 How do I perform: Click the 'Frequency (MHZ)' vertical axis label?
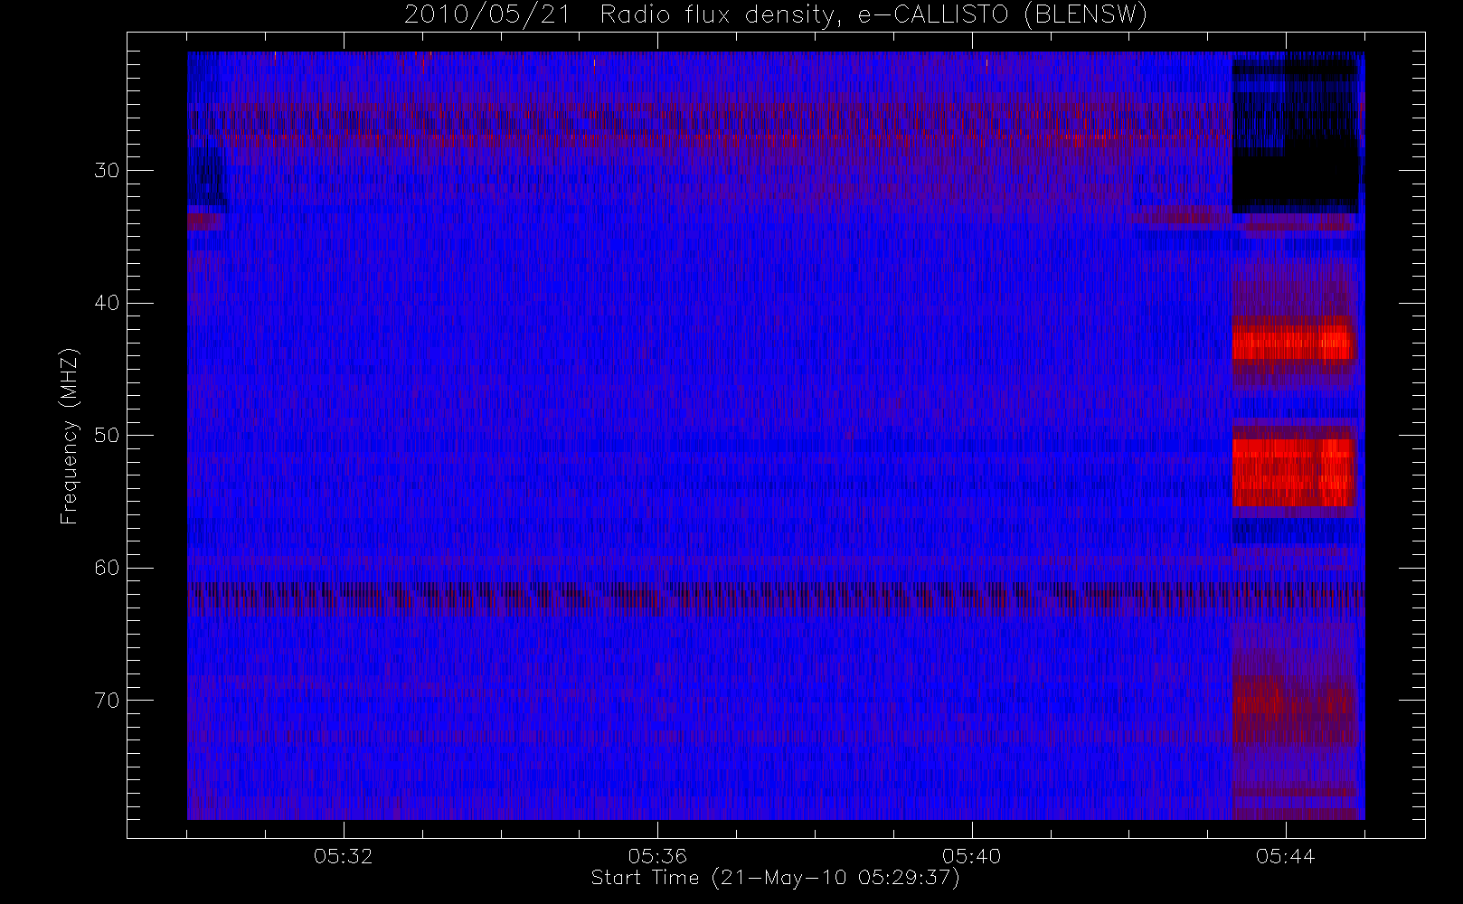tap(69, 436)
